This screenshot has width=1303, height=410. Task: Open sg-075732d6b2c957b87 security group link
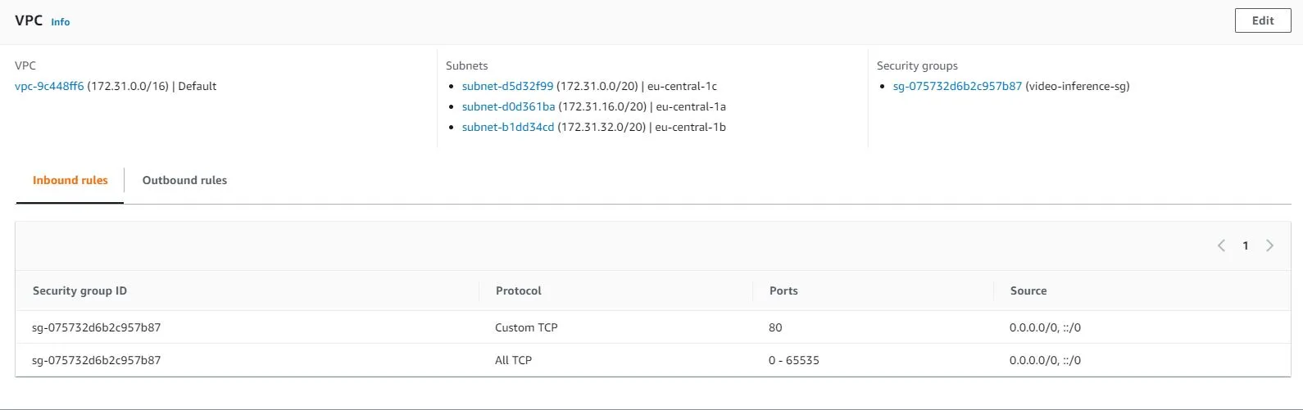coord(957,86)
